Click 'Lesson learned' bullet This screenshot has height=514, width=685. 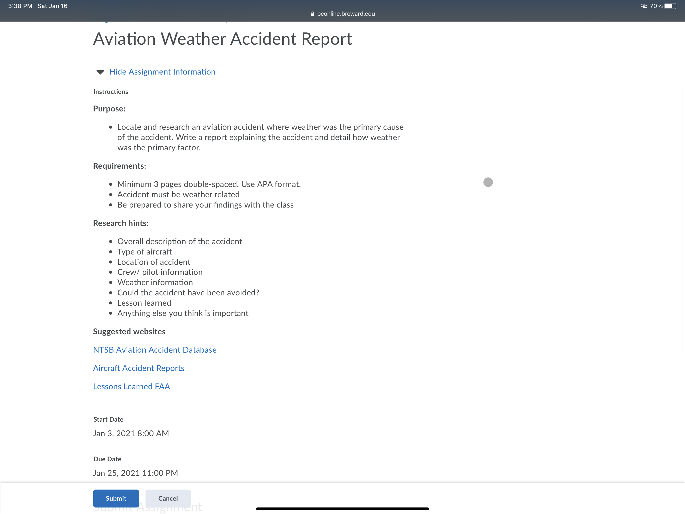pos(144,303)
